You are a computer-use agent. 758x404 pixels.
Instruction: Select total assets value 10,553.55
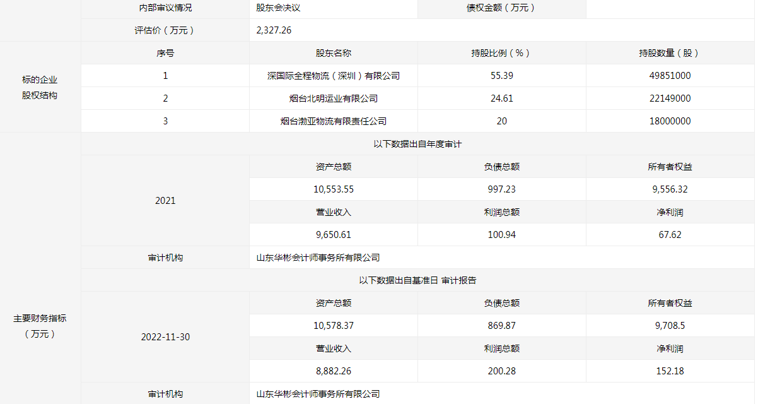click(333, 189)
